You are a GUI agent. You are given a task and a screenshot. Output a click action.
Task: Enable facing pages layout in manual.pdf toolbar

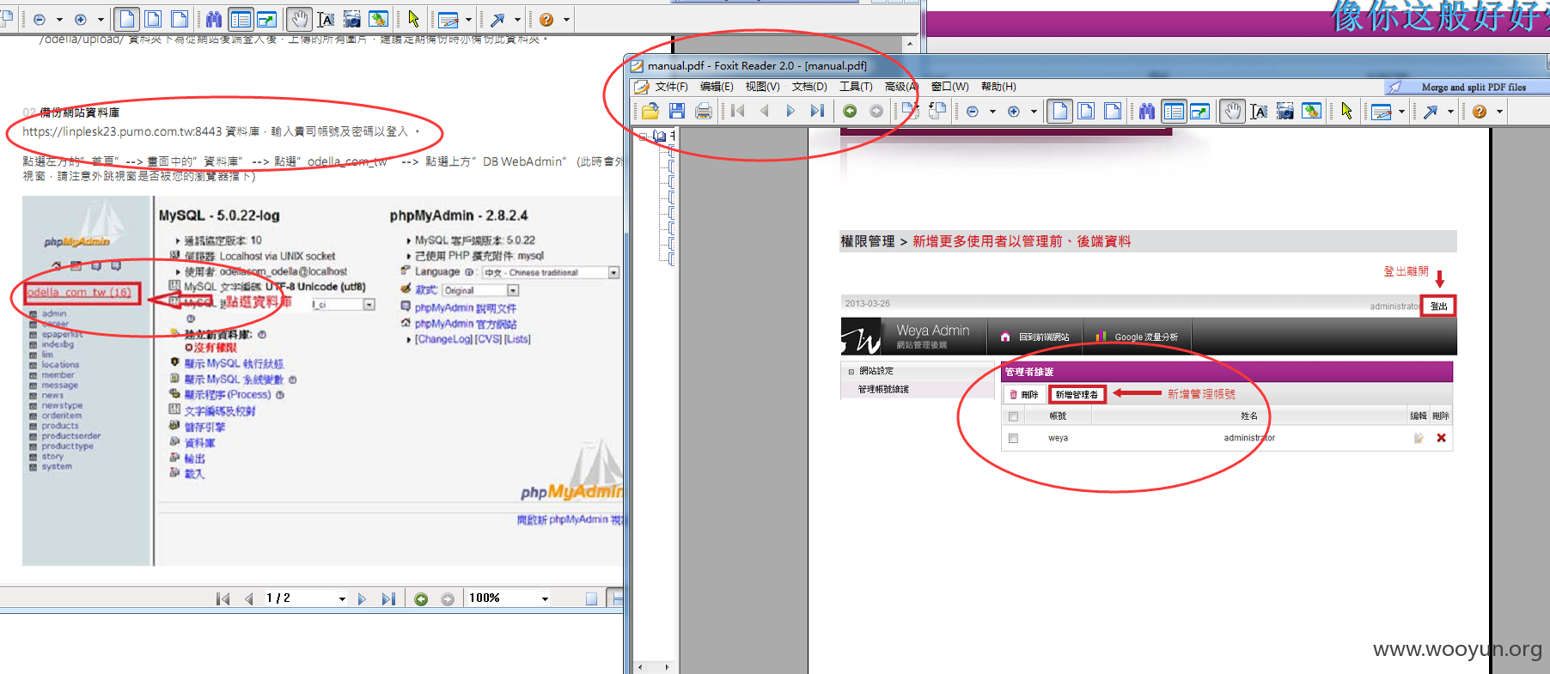pyautogui.click(x=1113, y=111)
